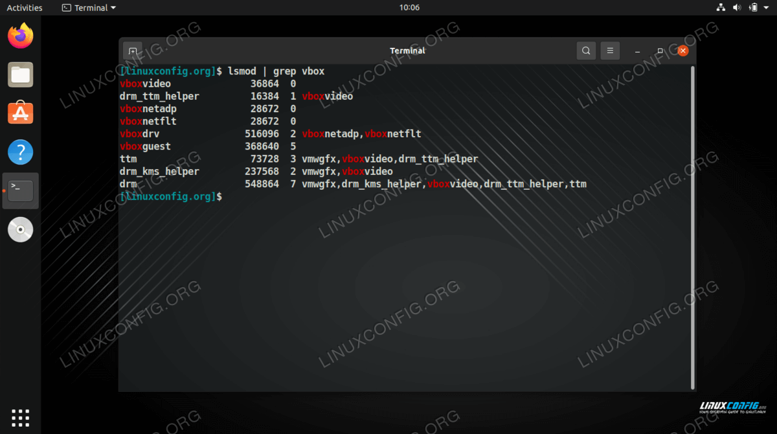Click the battery icon in top bar
The width and height of the screenshot is (777, 434).
pyautogui.click(x=753, y=8)
